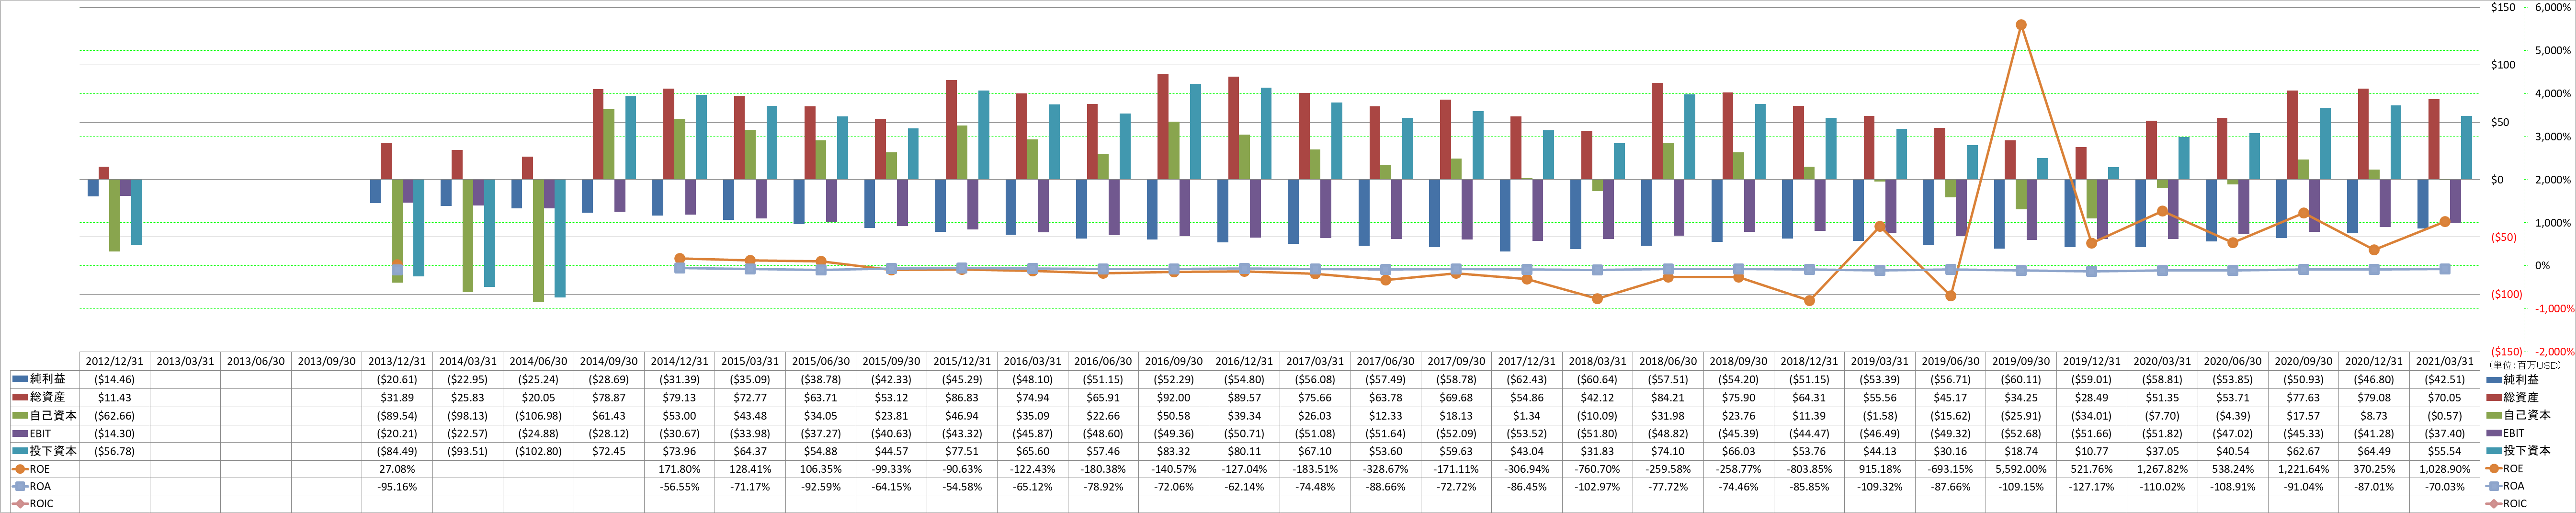Select the 投下資本 teal key in the table's left legend
The height and width of the screenshot is (513, 2576).
pyautogui.click(x=20, y=451)
